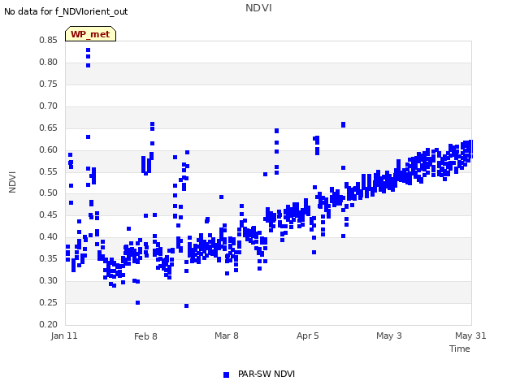This screenshot has width=520, height=390.
Task: Click the 0.35 y-axis value
Action: tap(49, 258)
